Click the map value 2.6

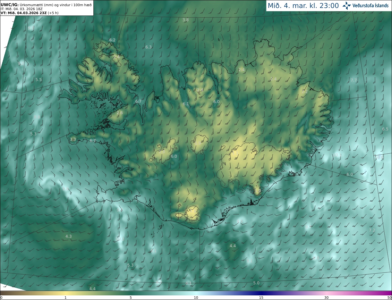point(120,113)
